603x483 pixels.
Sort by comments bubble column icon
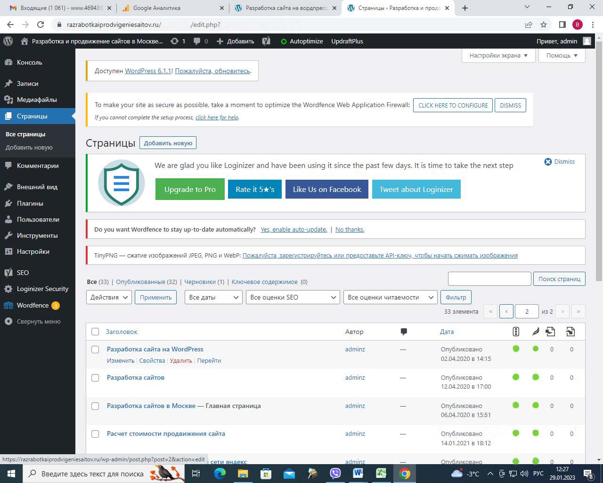point(403,332)
